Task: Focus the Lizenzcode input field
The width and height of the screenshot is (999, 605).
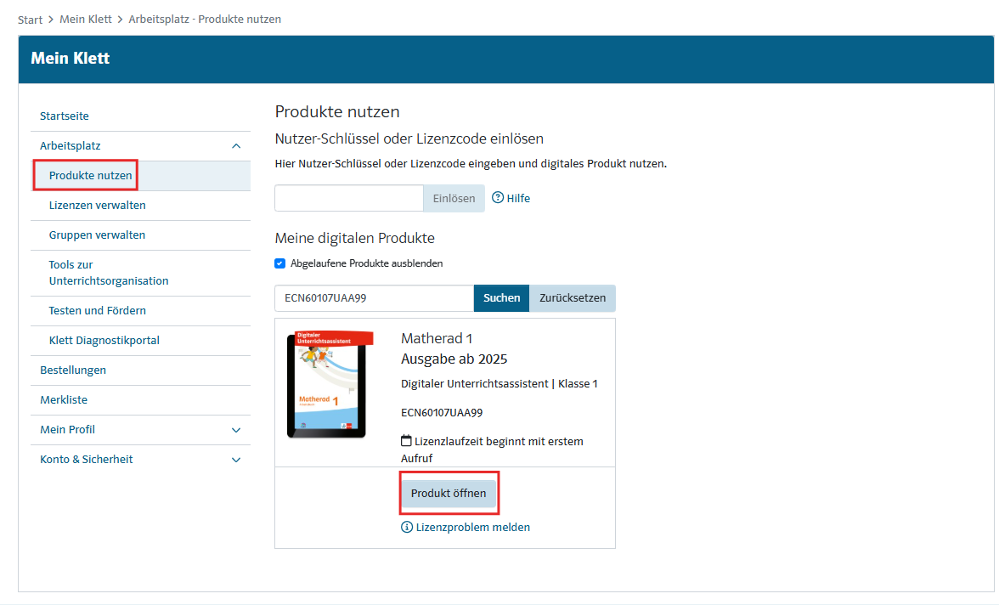Action: point(349,198)
